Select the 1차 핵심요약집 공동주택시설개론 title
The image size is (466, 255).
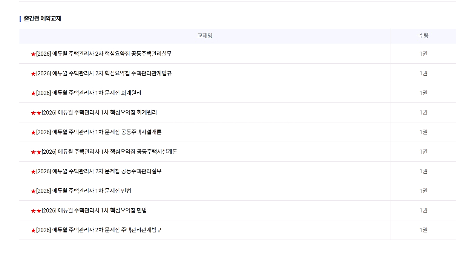109,152
